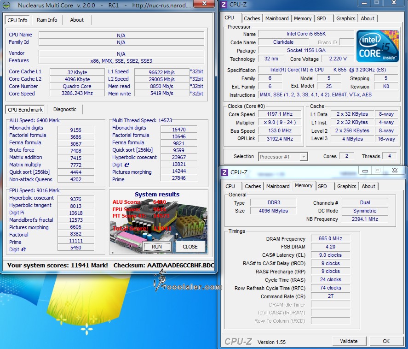The image size is (408, 349).
Task: Click the CLOSE button in System results
Action: [190, 247]
